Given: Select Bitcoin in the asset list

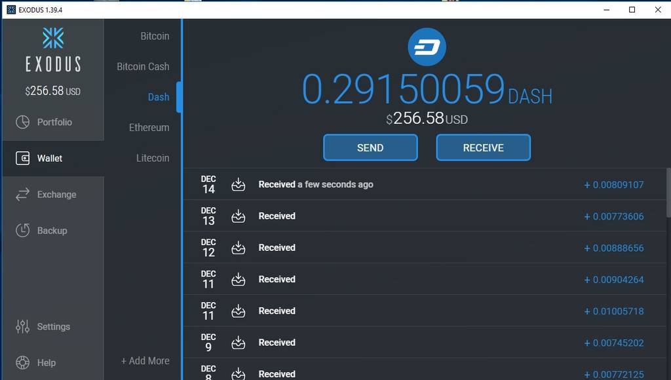Looking at the screenshot, I should pyautogui.click(x=155, y=36).
